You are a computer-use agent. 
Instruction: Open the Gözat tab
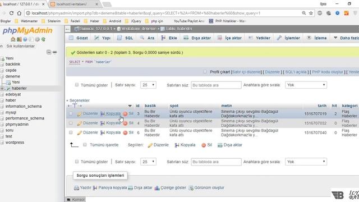79,38
